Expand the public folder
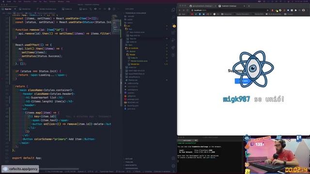The width and height of the screenshot is (310, 174). coord(128,19)
